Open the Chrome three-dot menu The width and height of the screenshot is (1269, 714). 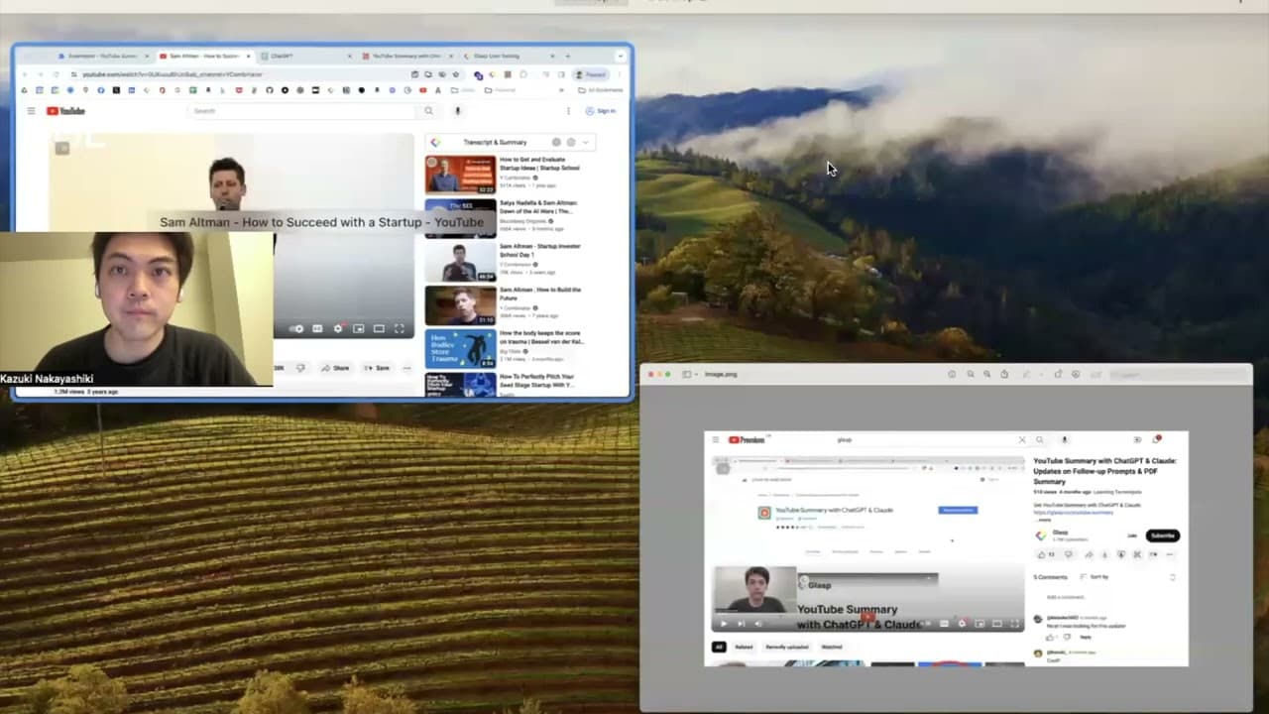coord(619,74)
